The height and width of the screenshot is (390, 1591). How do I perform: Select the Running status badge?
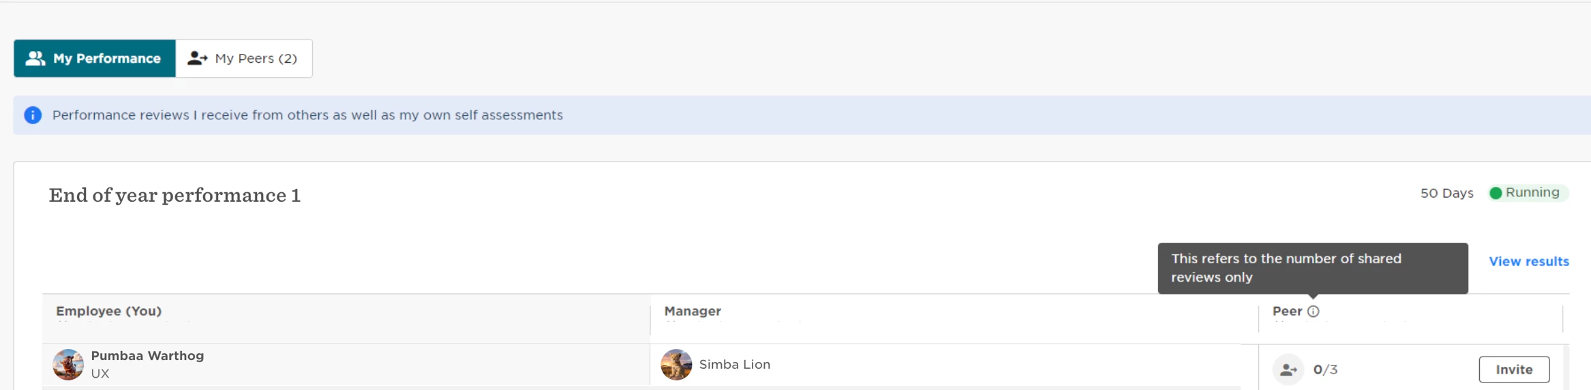[1529, 193]
